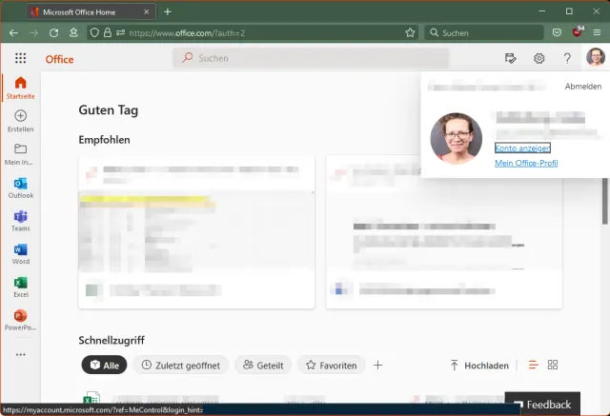Click the page vertical scrollbar
Screen dimensions: 610x416
pos(605,202)
